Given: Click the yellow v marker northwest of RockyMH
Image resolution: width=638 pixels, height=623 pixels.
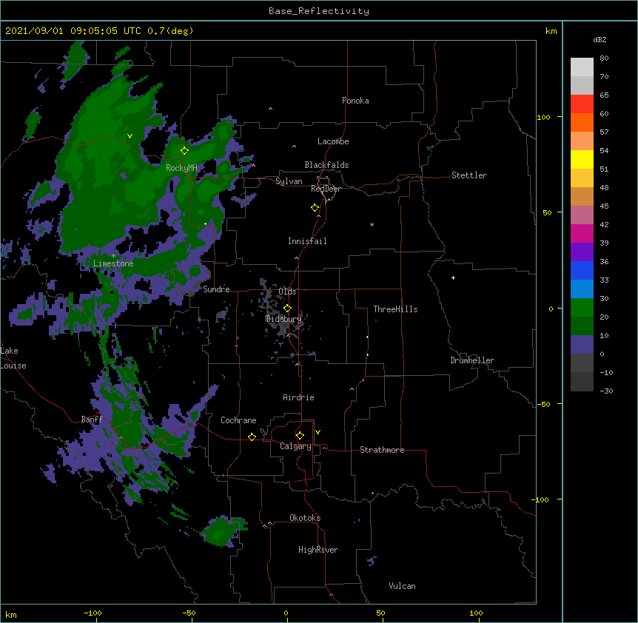Looking at the screenshot, I should click(x=130, y=136).
